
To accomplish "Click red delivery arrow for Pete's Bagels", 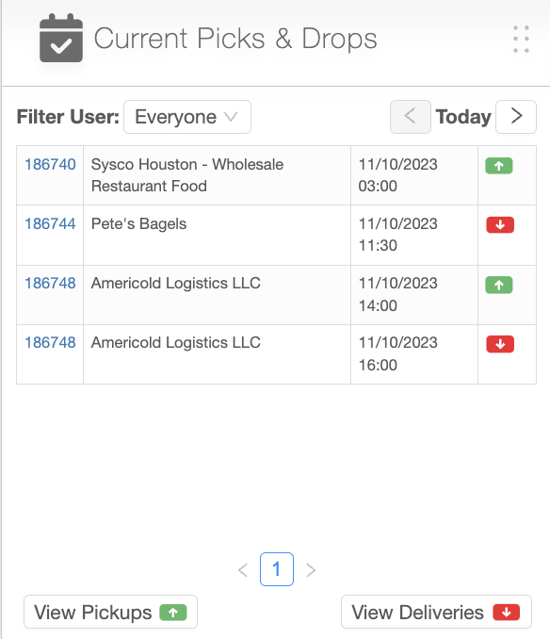I will (x=500, y=224).
